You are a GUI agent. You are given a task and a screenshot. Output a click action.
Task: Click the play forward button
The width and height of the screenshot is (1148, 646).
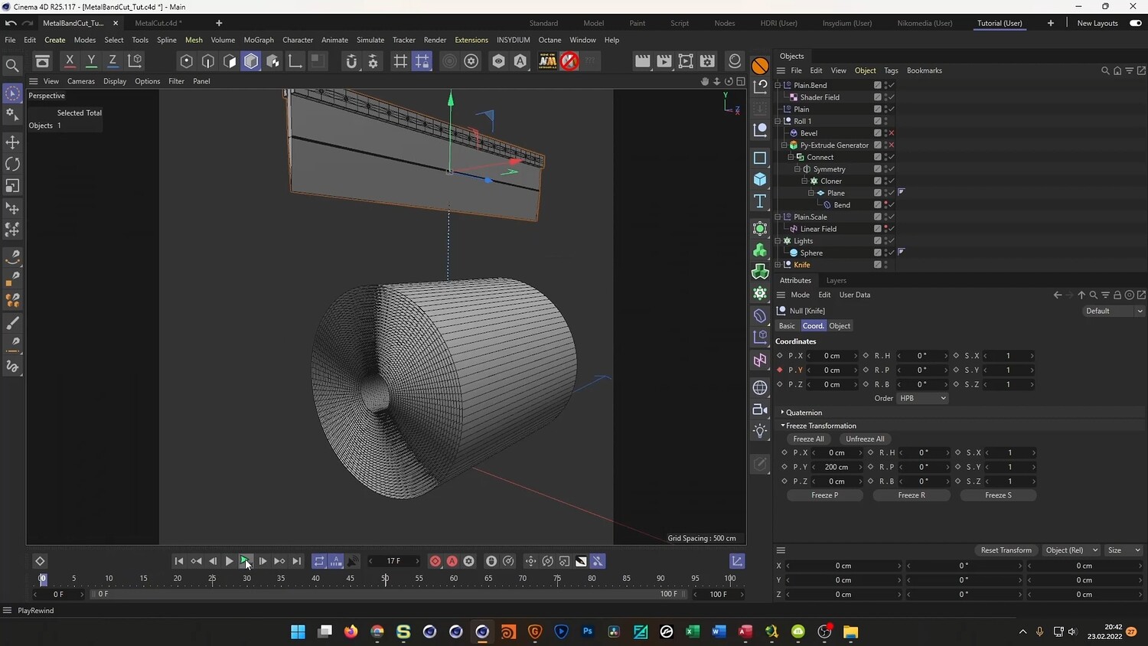coord(229,561)
